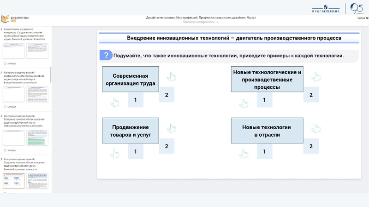Viewport: 369px width, 207px height.
Task: Click the question mark icon beside the prompt
Action: pos(106,55)
